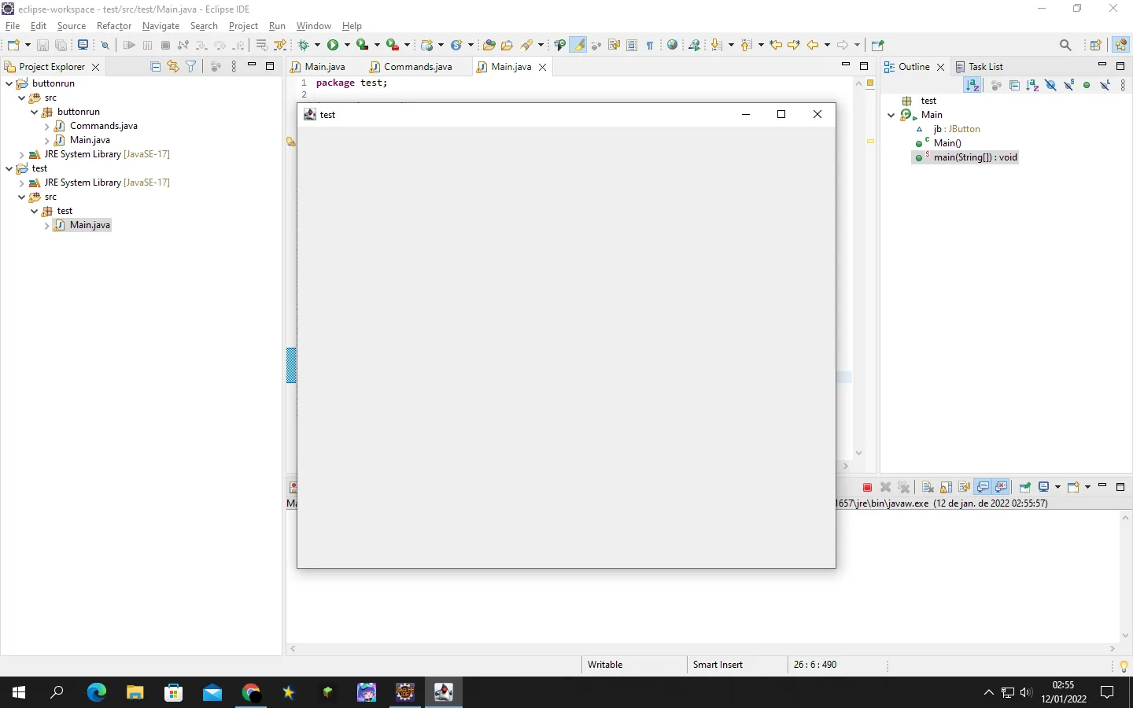Screen dimensions: 1133x708
Task: Toggle Show Whitespace Characters pilcrow icon
Action: (x=650, y=45)
